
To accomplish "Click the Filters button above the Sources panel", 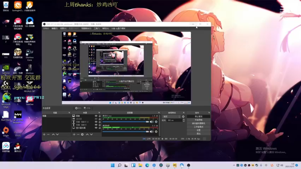I will click(x=87, y=108).
